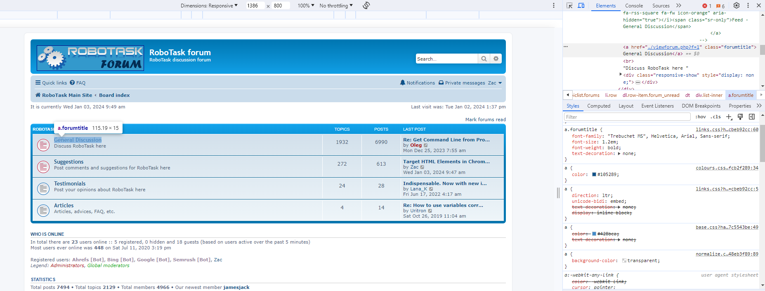Activate the DevTools element inspector picker

569,6
